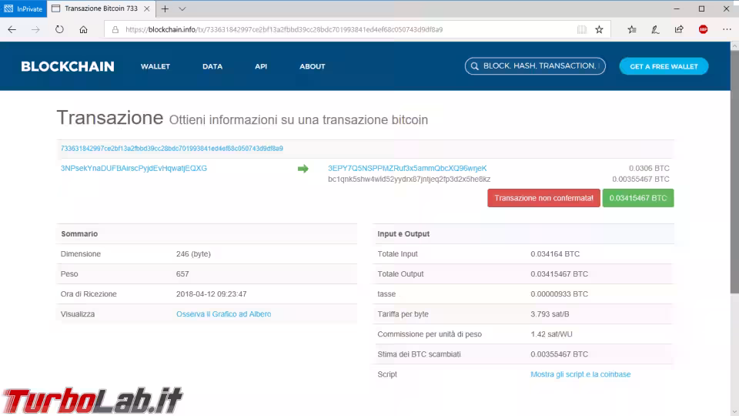
Task: Click the GET A FREE WALLET button
Action: (664, 66)
